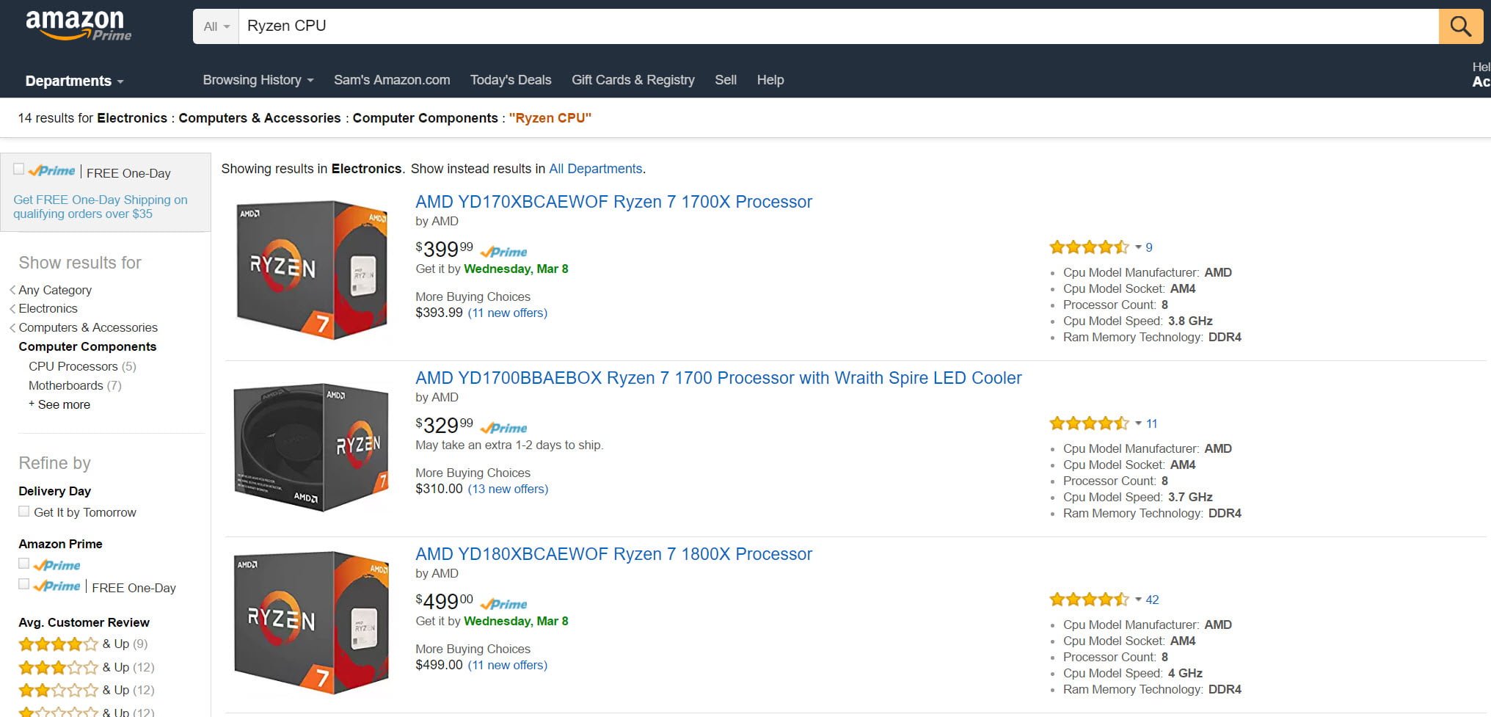The height and width of the screenshot is (717, 1491).
Task: Open Ryzen 7 1700 with Wraith Spire title
Action: tap(718, 378)
